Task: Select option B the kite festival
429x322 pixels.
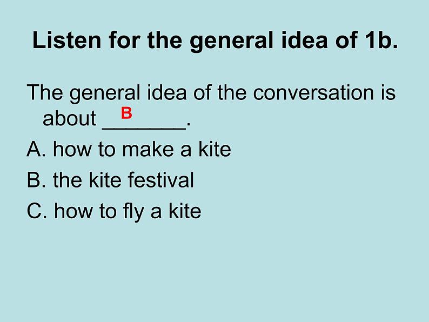Action: tap(110, 180)
